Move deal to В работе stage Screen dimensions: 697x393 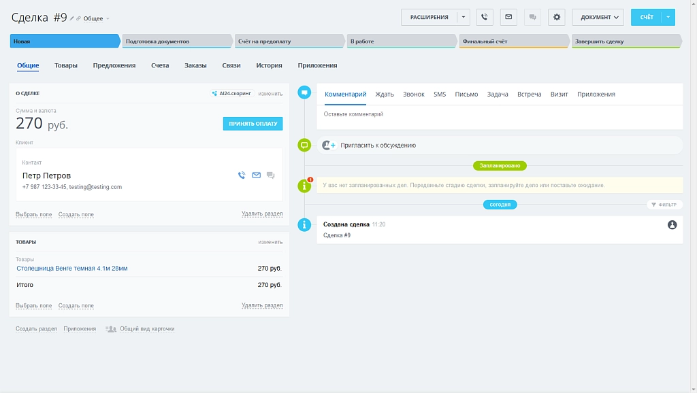pos(402,41)
